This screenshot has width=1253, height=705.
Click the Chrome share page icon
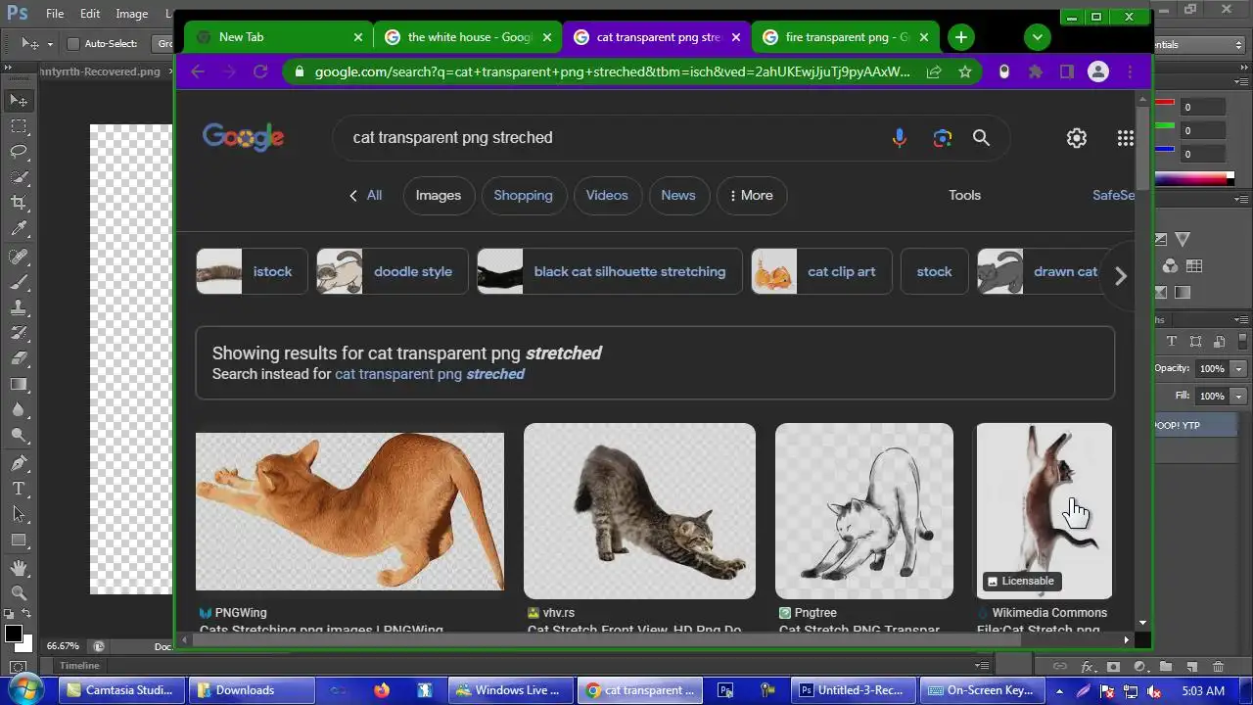point(934,71)
